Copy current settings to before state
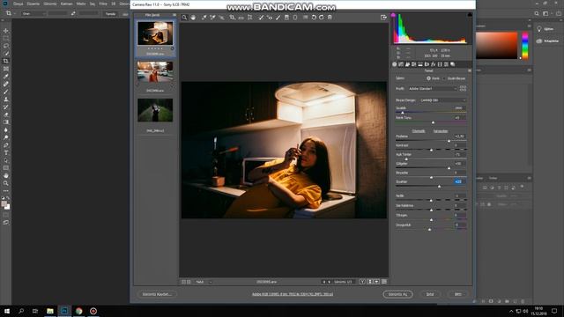This screenshot has width=564, height=317. pyautogui.click(x=376, y=282)
